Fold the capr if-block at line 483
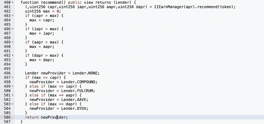The image size is (264, 124). click(13, 16)
